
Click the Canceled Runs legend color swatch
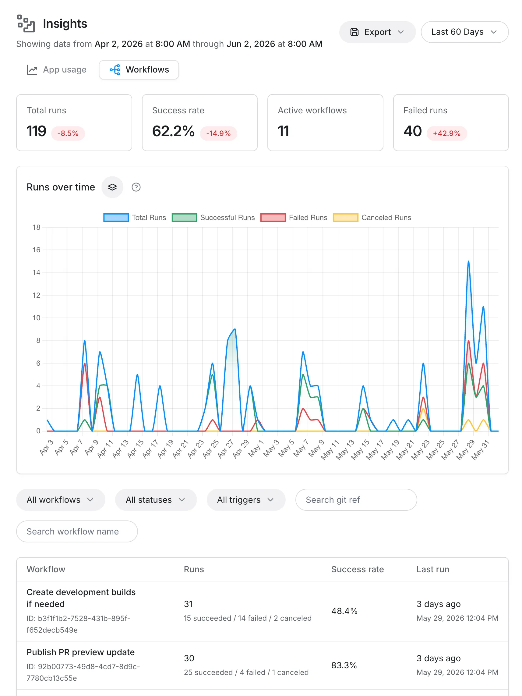pos(346,218)
